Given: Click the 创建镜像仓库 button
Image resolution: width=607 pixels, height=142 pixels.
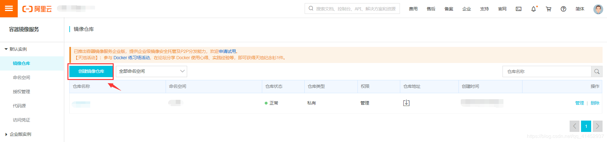Looking at the screenshot, I should point(91,71).
